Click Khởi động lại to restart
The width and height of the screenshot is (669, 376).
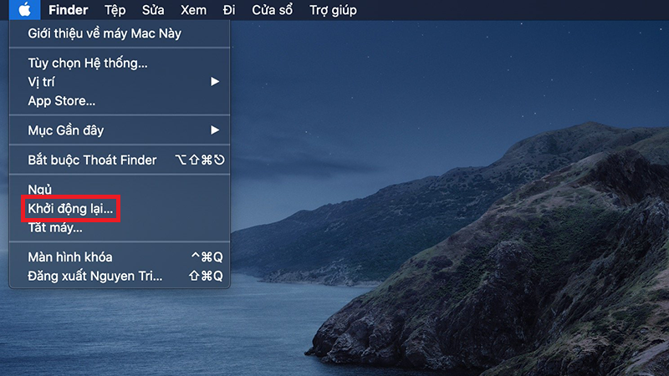pos(70,208)
